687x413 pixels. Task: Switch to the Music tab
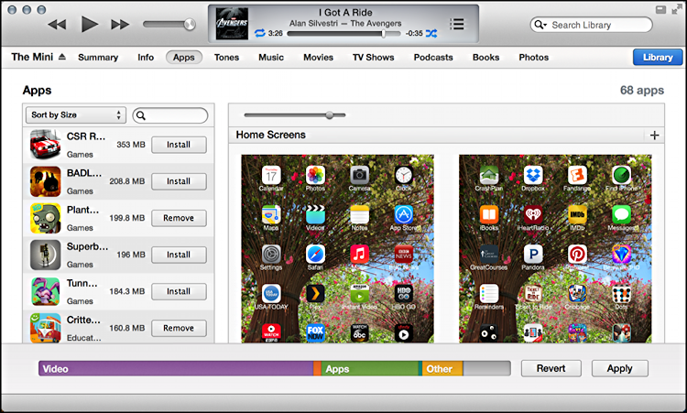(x=271, y=58)
